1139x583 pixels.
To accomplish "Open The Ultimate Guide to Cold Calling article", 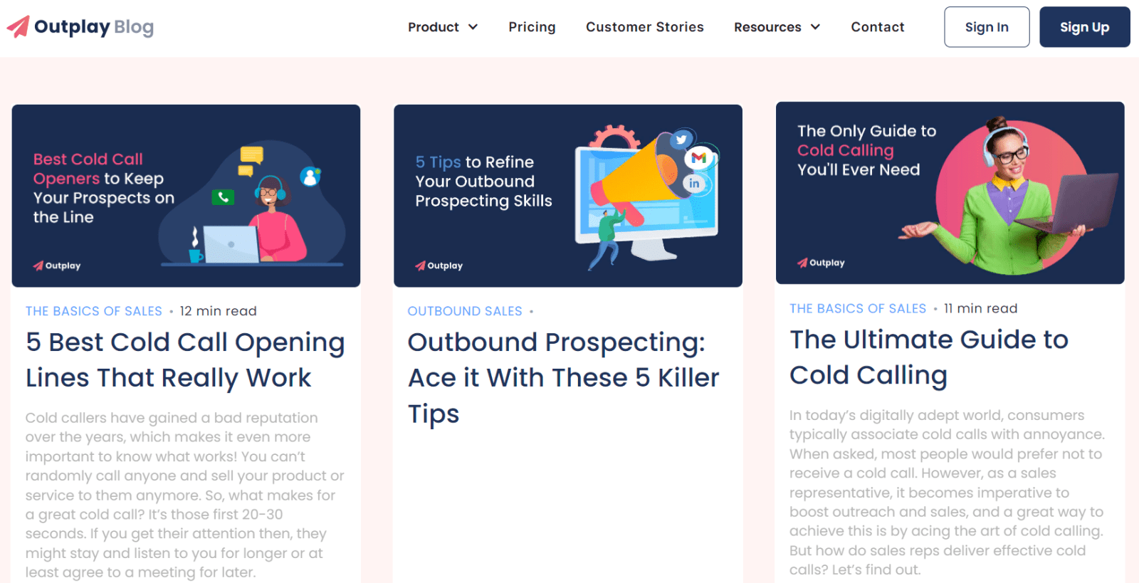I will (x=928, y=357).
